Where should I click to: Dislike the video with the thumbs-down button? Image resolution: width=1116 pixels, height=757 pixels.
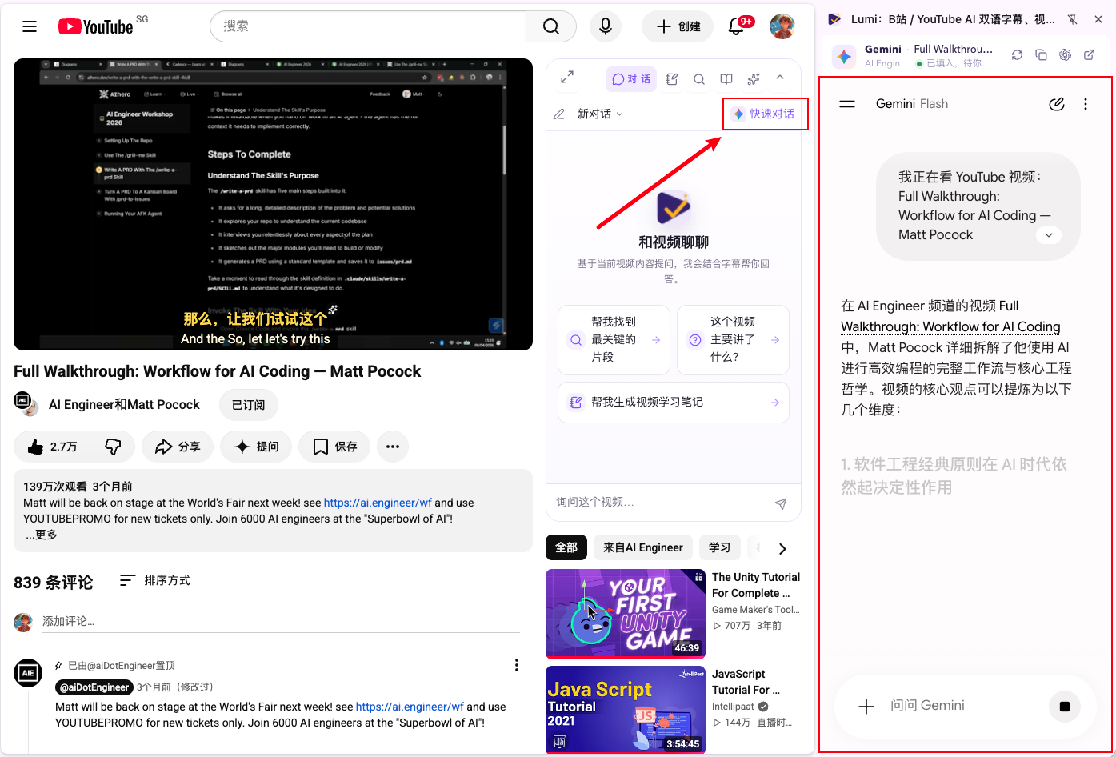pos(113,447)
